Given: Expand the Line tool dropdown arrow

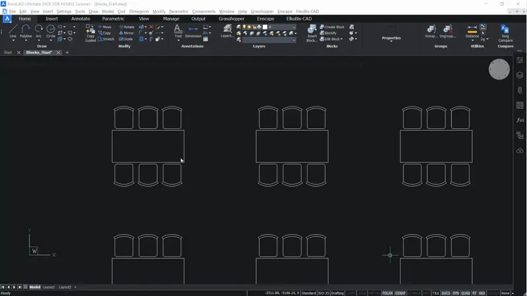Looking at the screenshot, I should click(x=13, y=40).
